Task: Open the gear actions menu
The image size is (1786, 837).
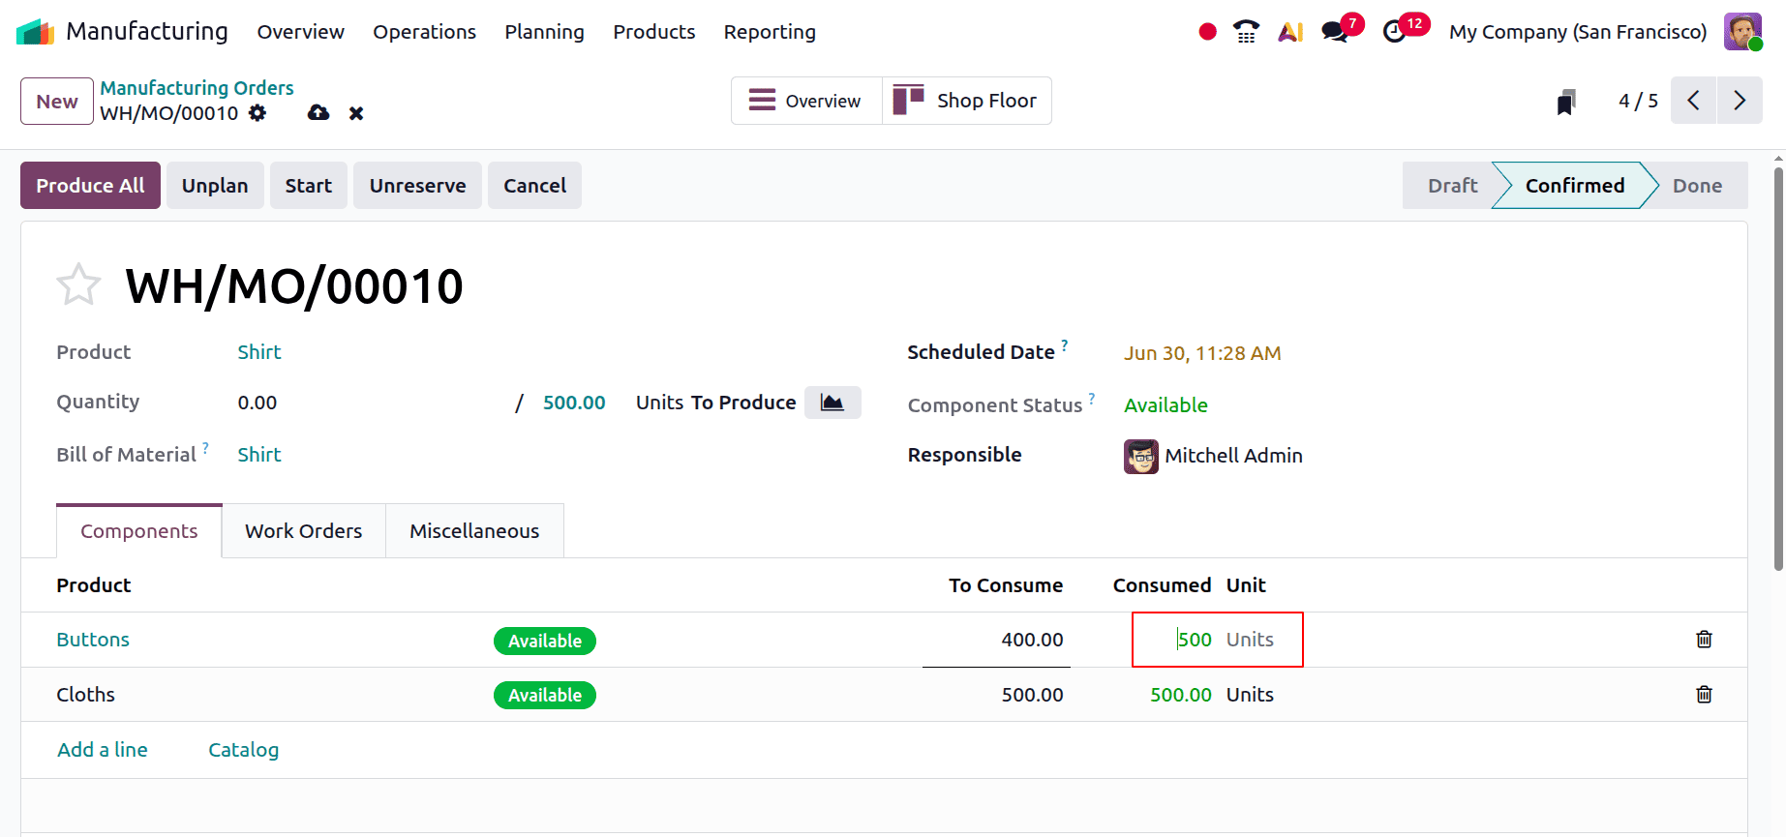Action: (x=257, y=113)
